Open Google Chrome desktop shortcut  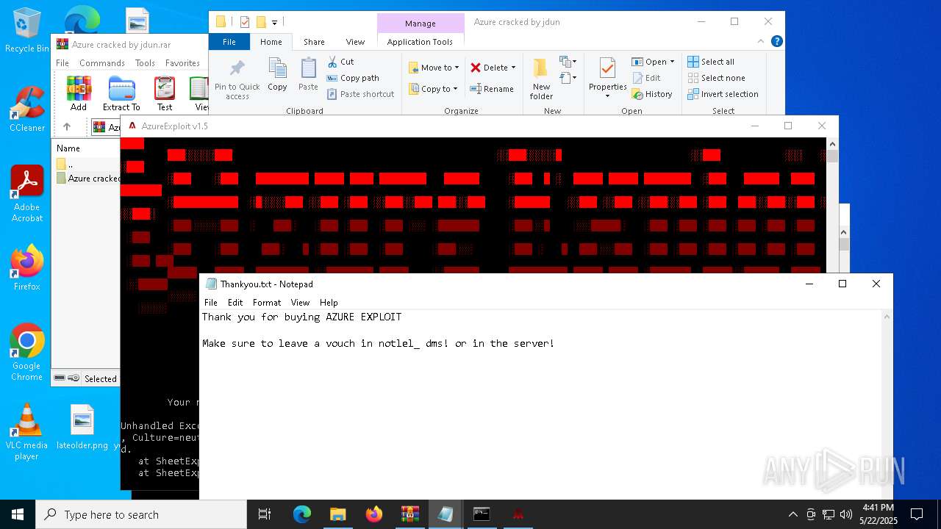point(26,353)
